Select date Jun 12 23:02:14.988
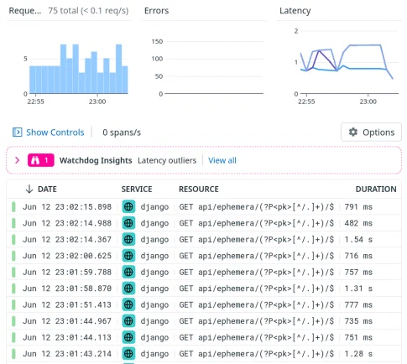The image size is (407, 364). (x=67, y=223)
